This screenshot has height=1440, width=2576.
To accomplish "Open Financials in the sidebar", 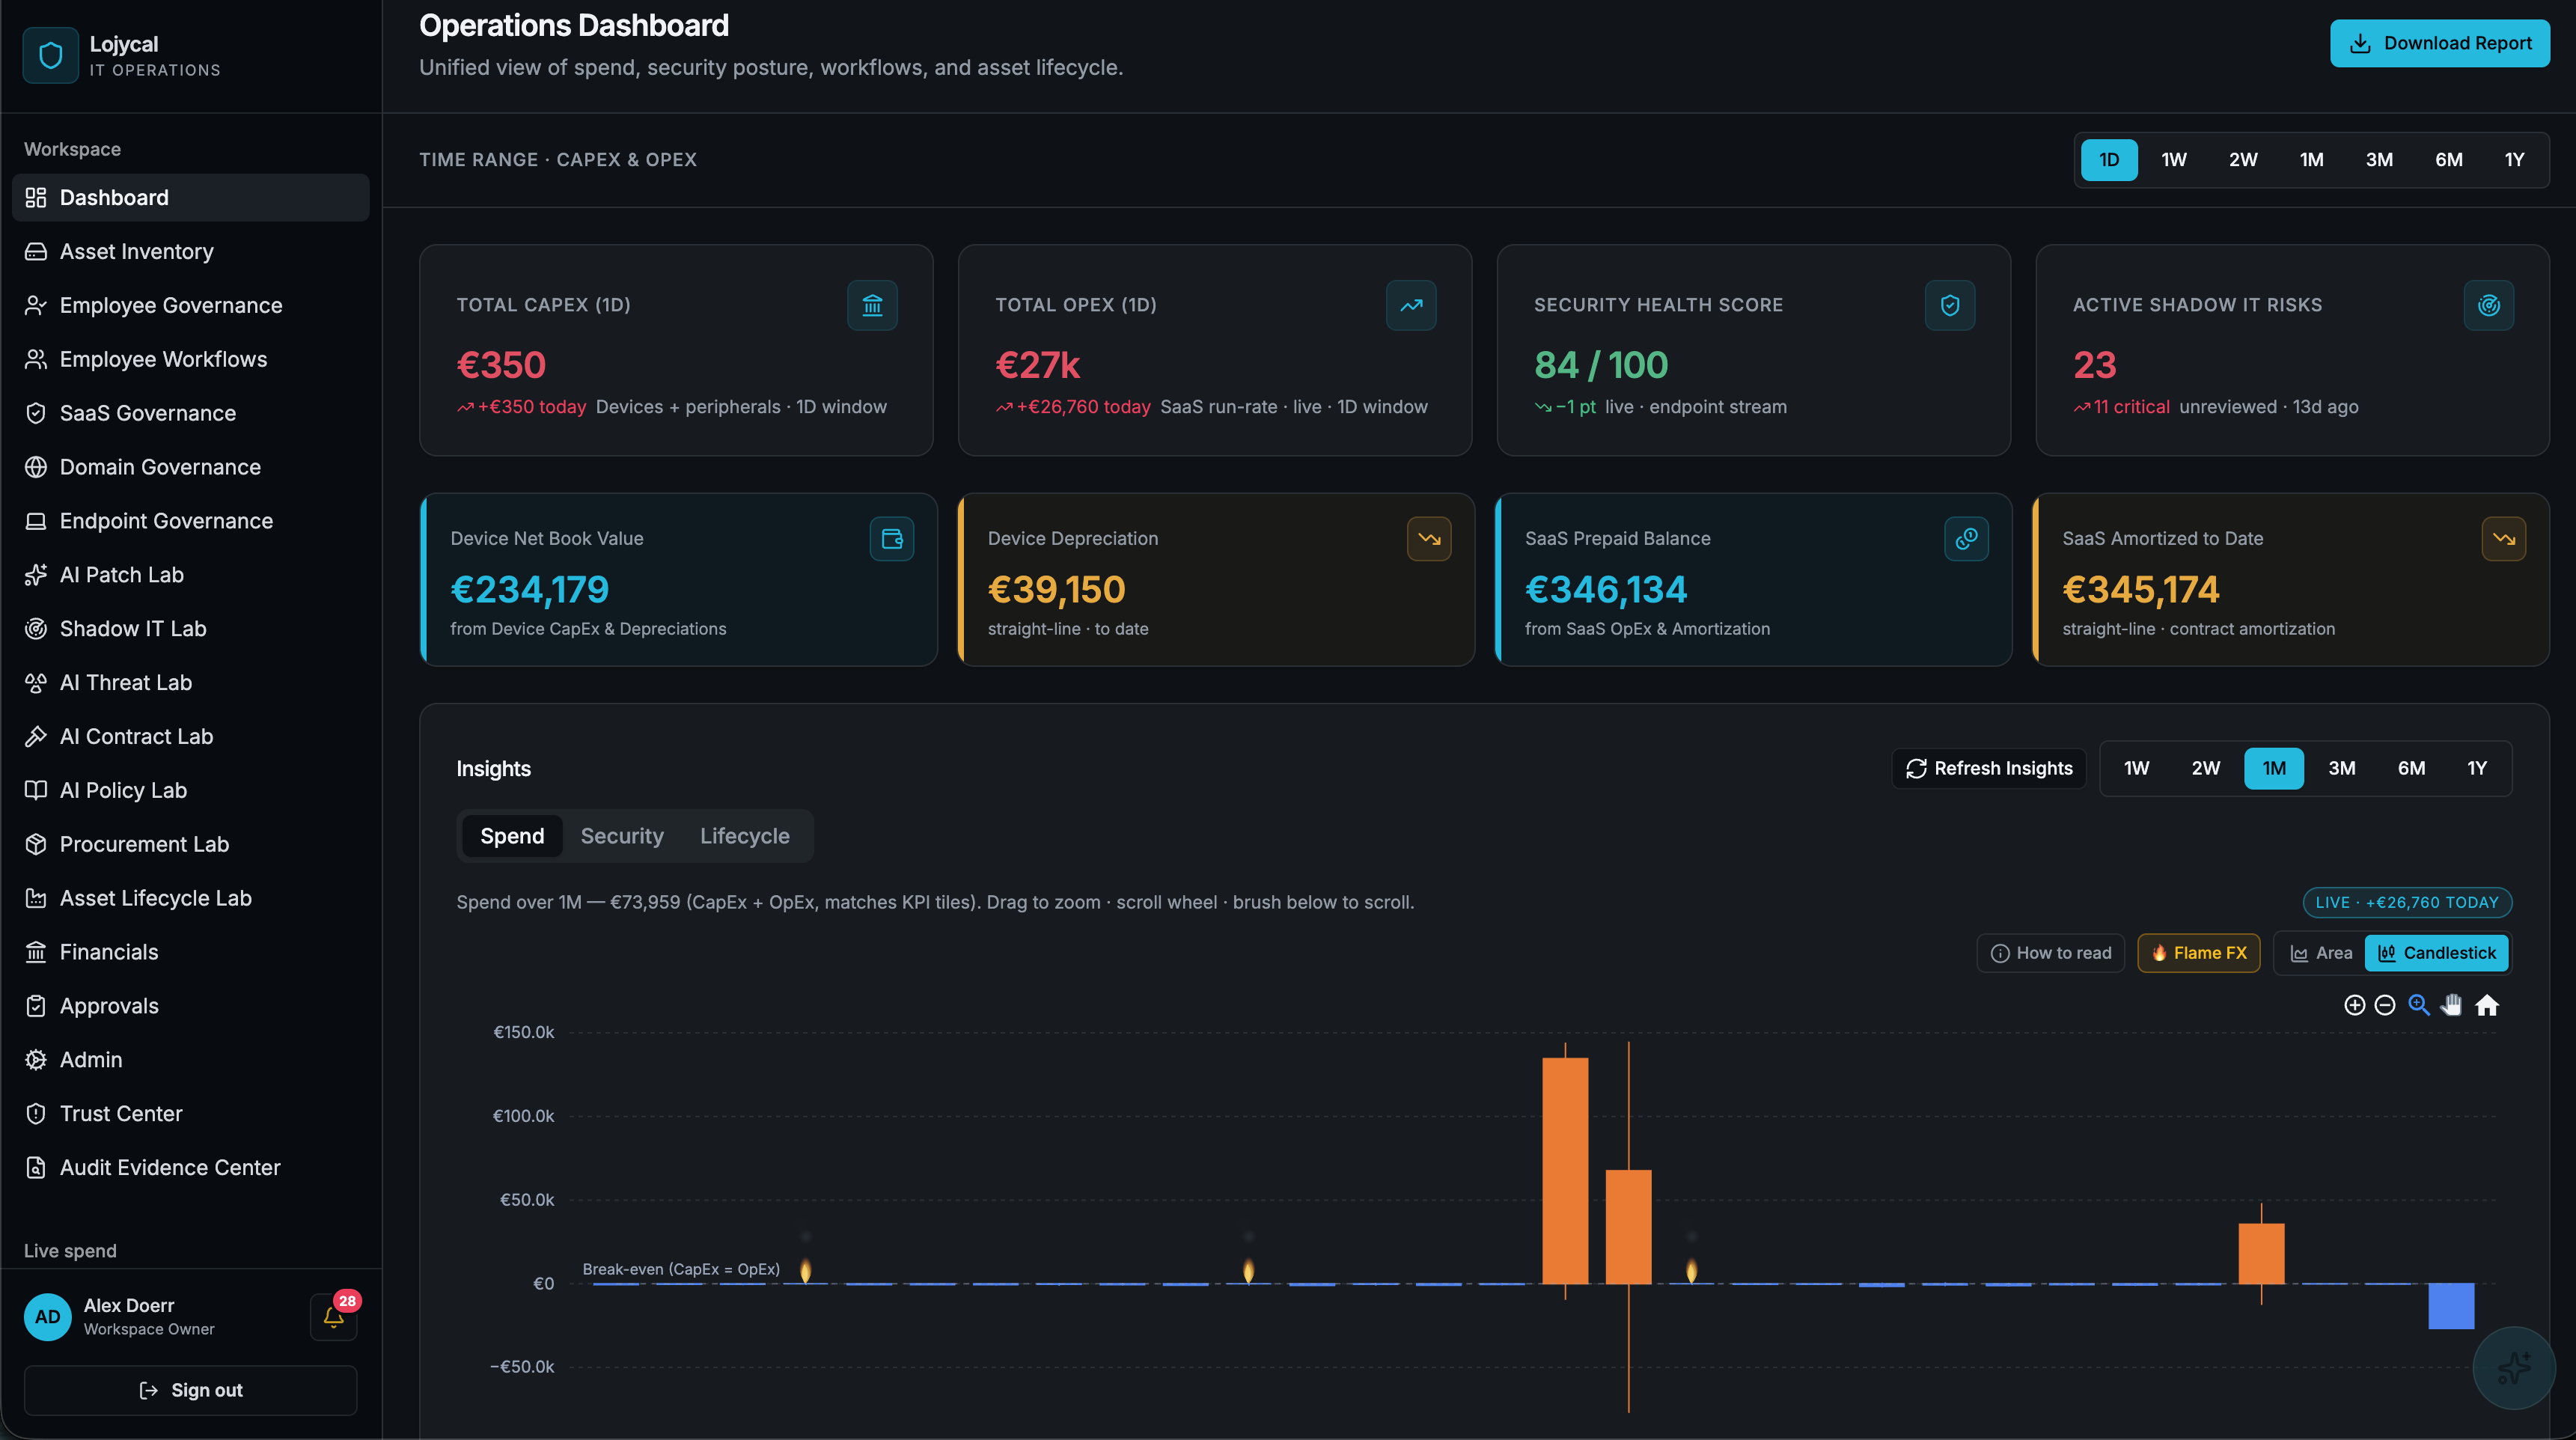I will [190, 952].
